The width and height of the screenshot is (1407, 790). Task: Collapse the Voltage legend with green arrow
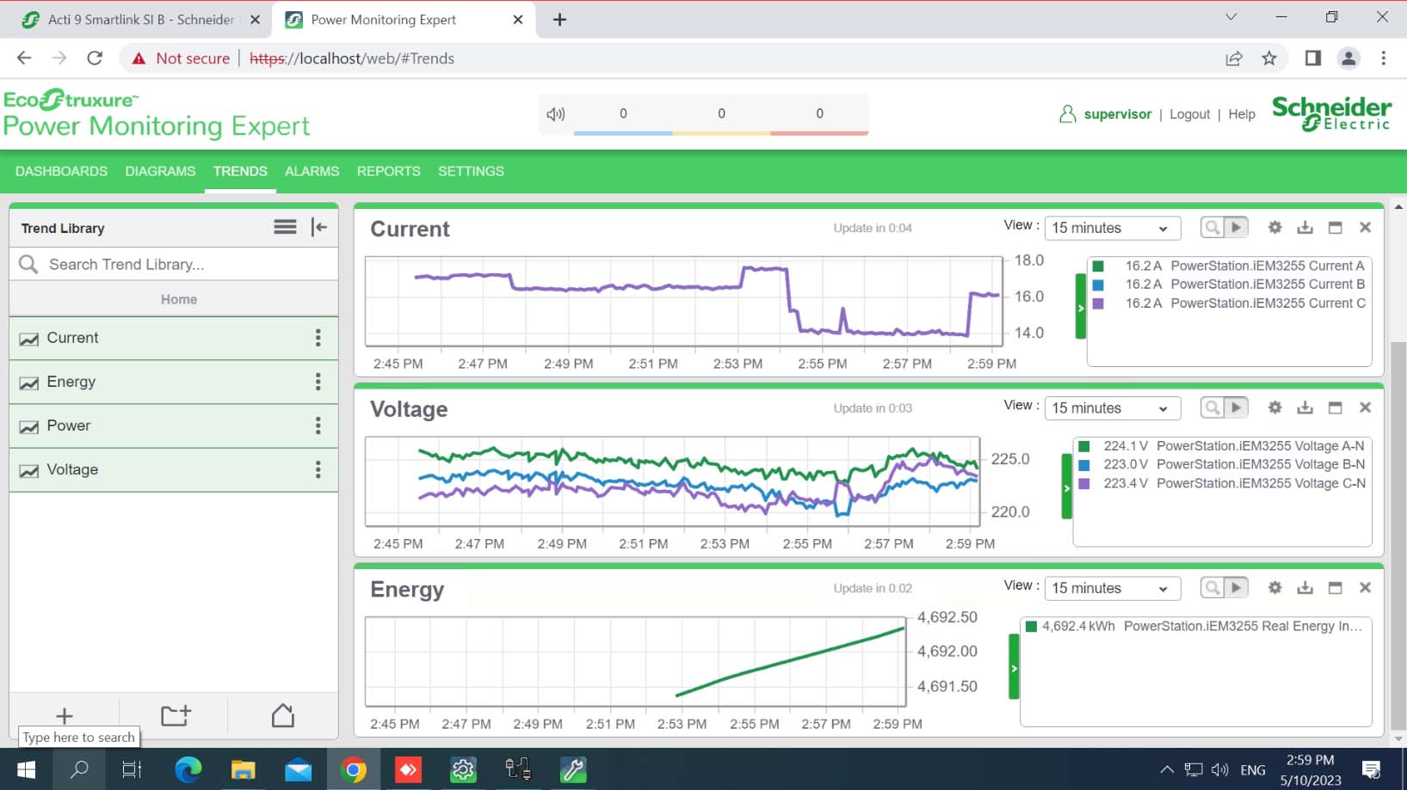coord(1067,487)
